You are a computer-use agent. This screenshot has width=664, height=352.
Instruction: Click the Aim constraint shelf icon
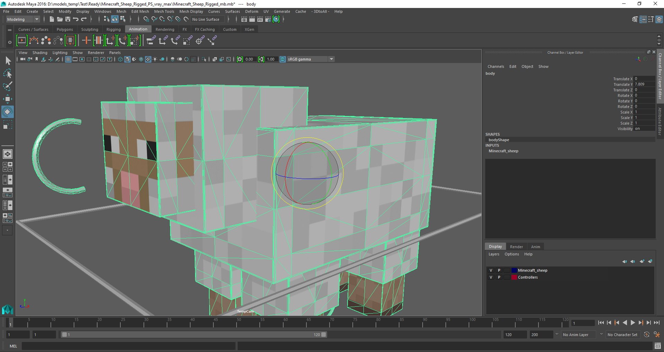pyautogui.click(x=200, y=40)
